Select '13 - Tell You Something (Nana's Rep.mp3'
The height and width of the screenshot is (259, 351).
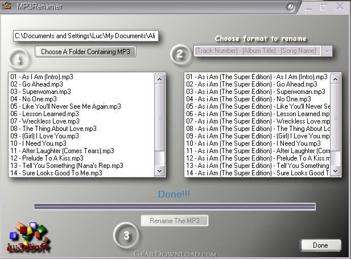[81, 166]
